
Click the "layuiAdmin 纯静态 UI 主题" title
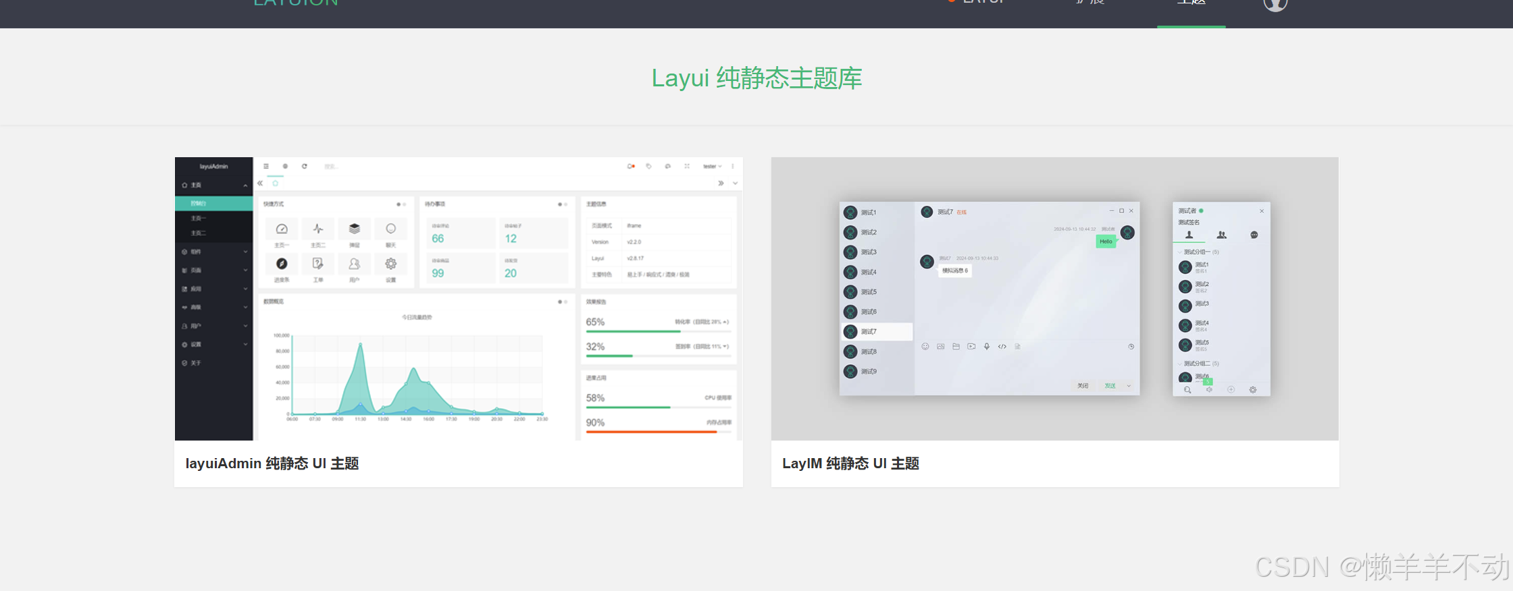[272, 463]
